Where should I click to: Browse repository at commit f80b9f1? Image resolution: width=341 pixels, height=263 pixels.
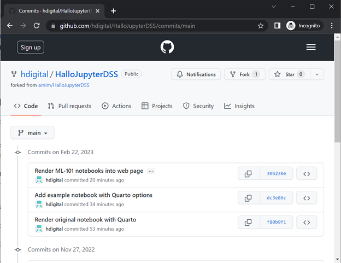pyautogui.click(x=307, y=222)
